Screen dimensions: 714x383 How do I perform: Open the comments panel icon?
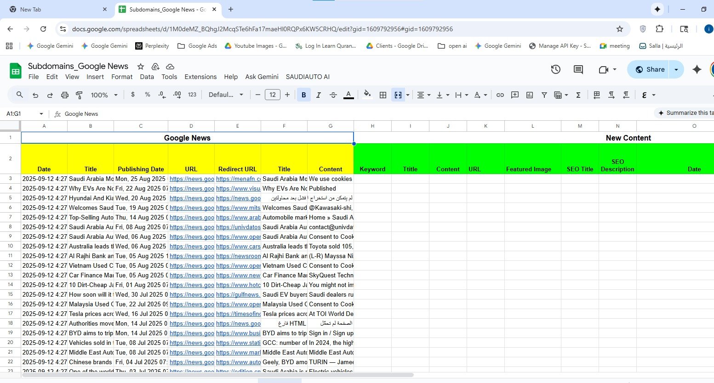tap(578, 69)
